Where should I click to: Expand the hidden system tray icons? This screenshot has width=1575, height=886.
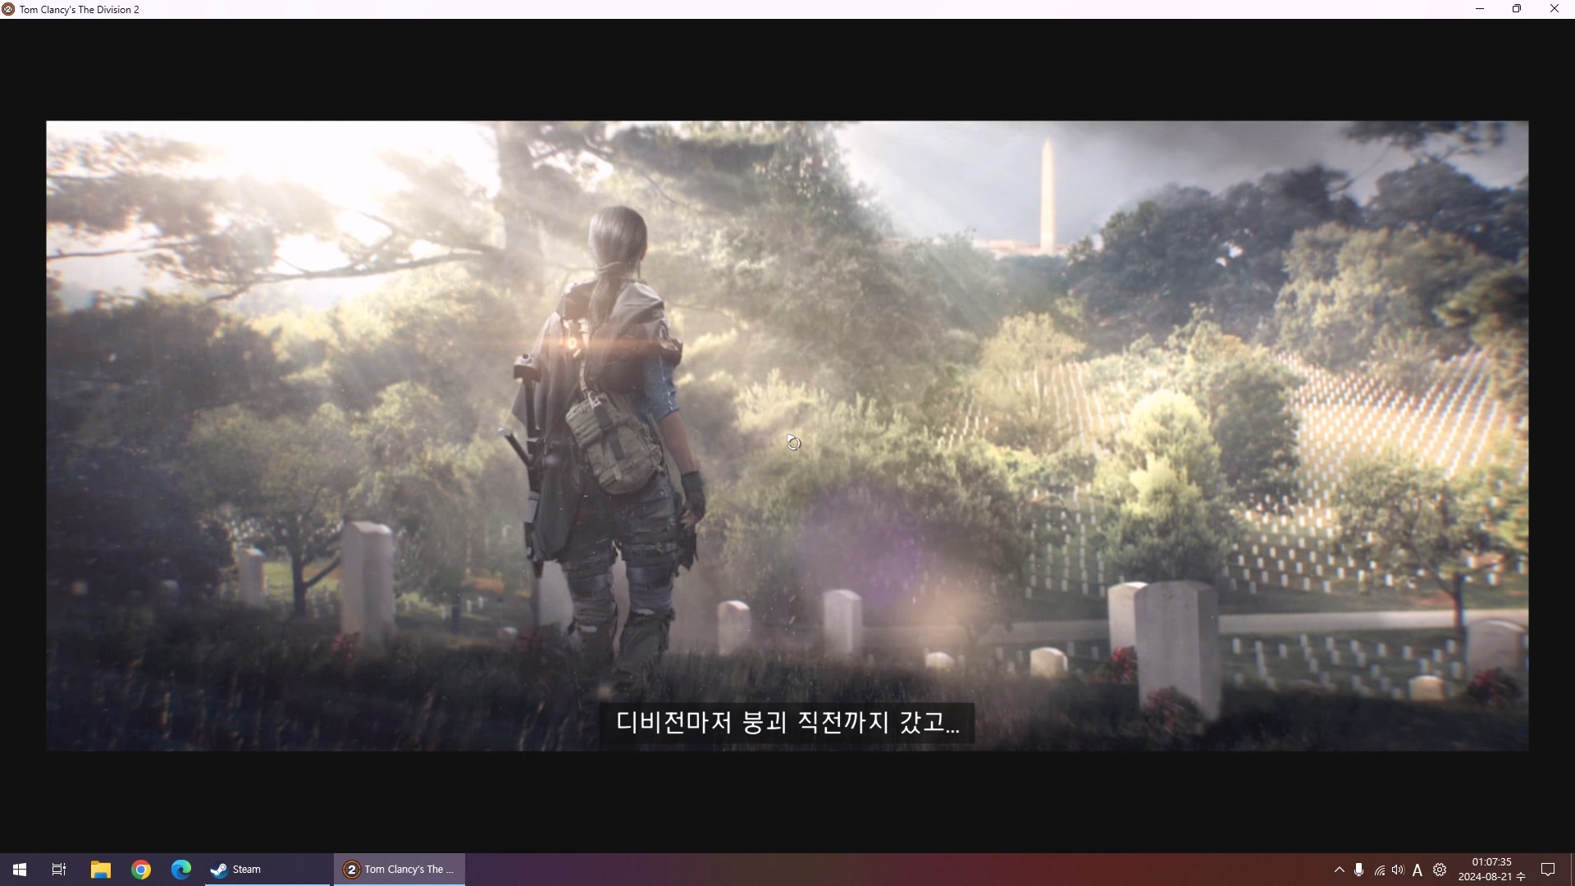pos(1340,870)
